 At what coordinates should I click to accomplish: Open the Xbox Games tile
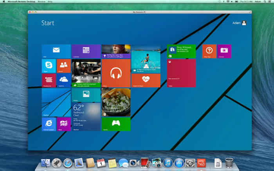click(x=116, y=124)
